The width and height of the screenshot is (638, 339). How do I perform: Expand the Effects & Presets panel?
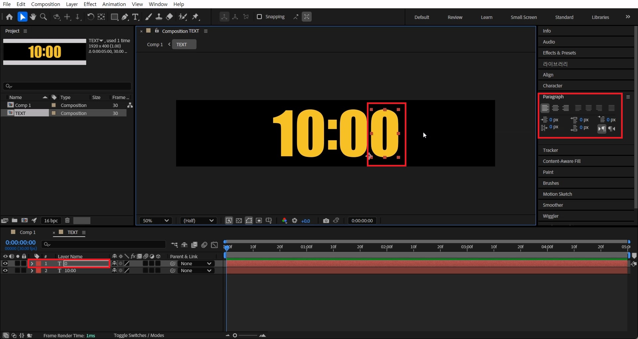tap(559, 53)
